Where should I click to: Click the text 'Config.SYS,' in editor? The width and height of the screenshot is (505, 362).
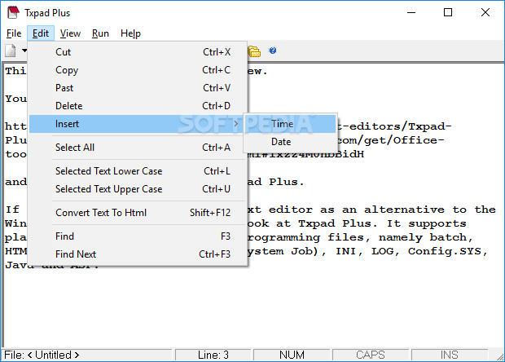click(x=448, y=251)
